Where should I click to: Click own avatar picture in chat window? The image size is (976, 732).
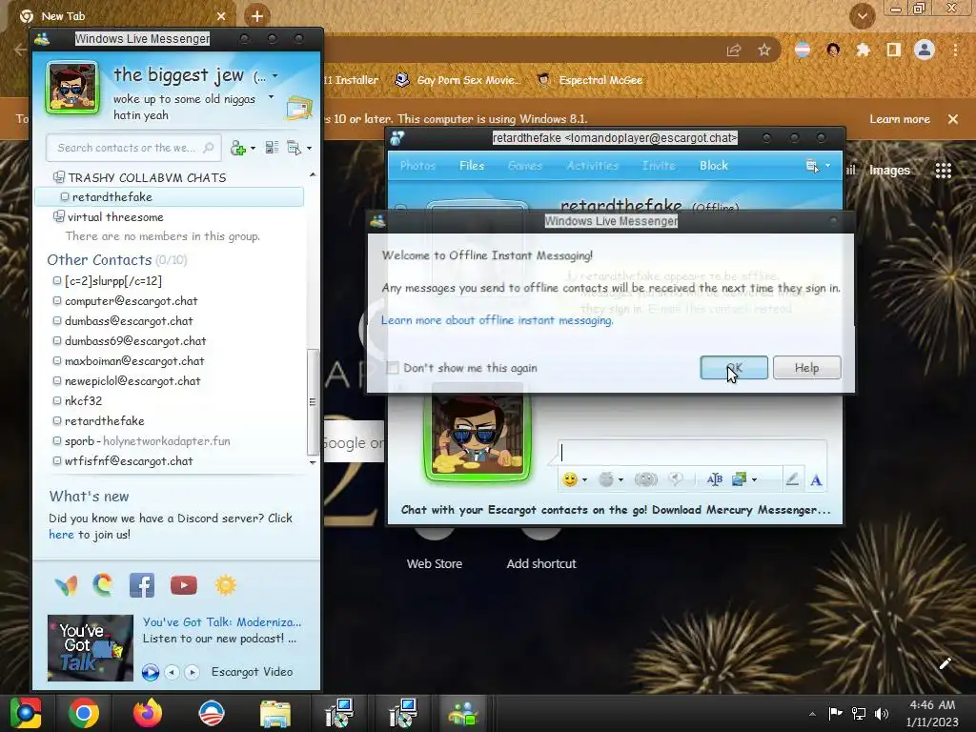point(478,435)
